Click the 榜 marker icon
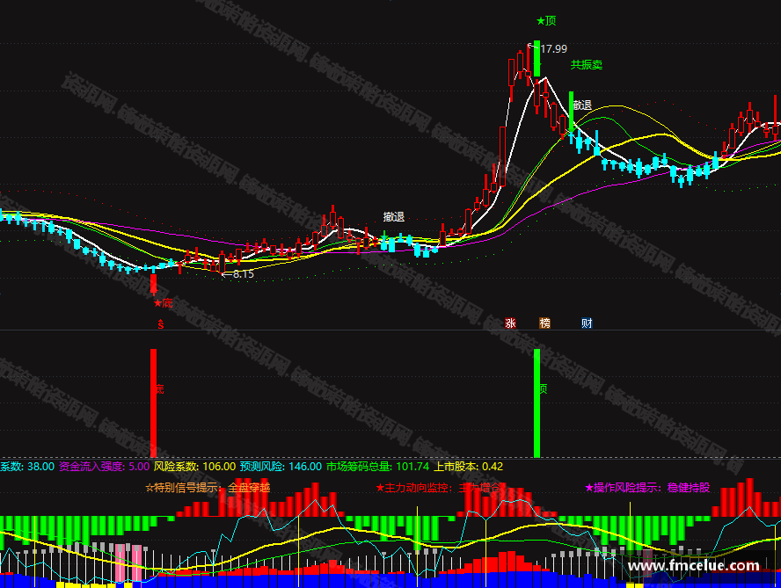Viewport: 781px width, 588px height. tap(545, 323)
